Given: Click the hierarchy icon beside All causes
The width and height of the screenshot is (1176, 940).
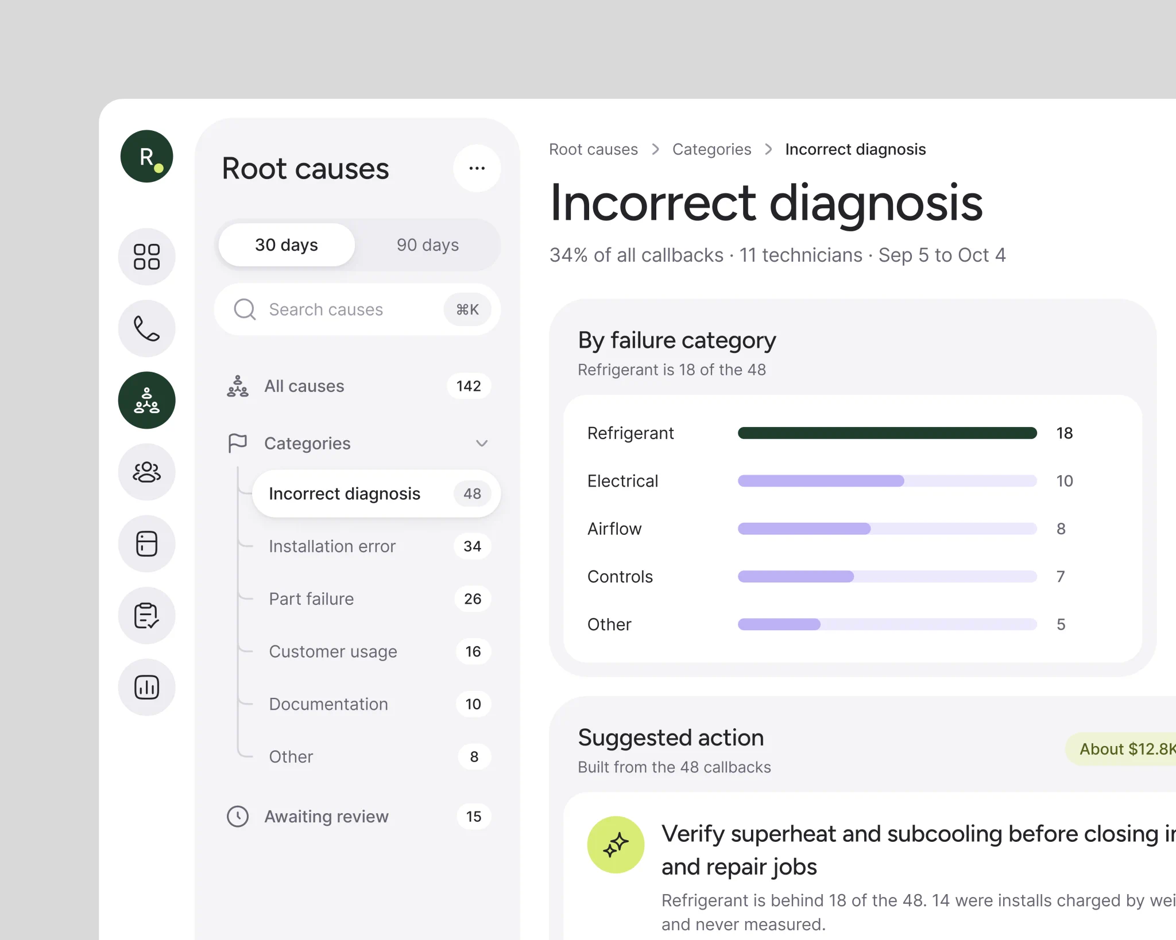Looking at the screenshot, I should pyautogui.click(x=237, y=386).
